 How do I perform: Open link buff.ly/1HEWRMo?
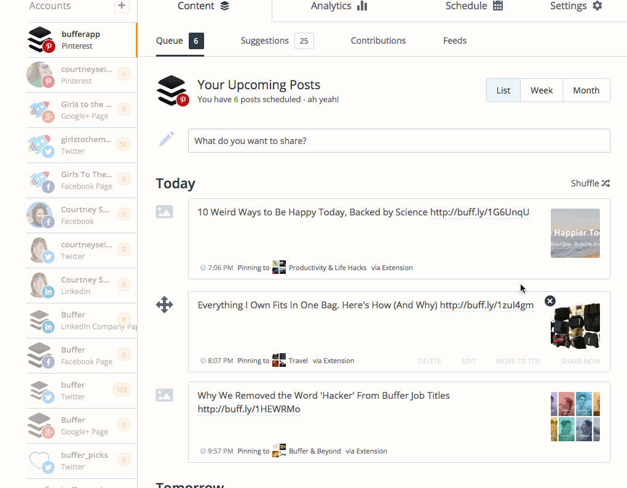(249, 409)
